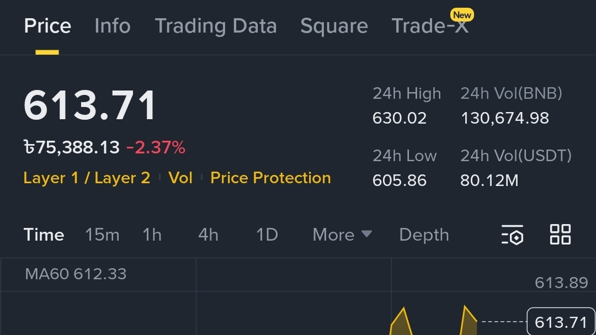Open the four-square grid layout icon

click(x=560, y=234)
